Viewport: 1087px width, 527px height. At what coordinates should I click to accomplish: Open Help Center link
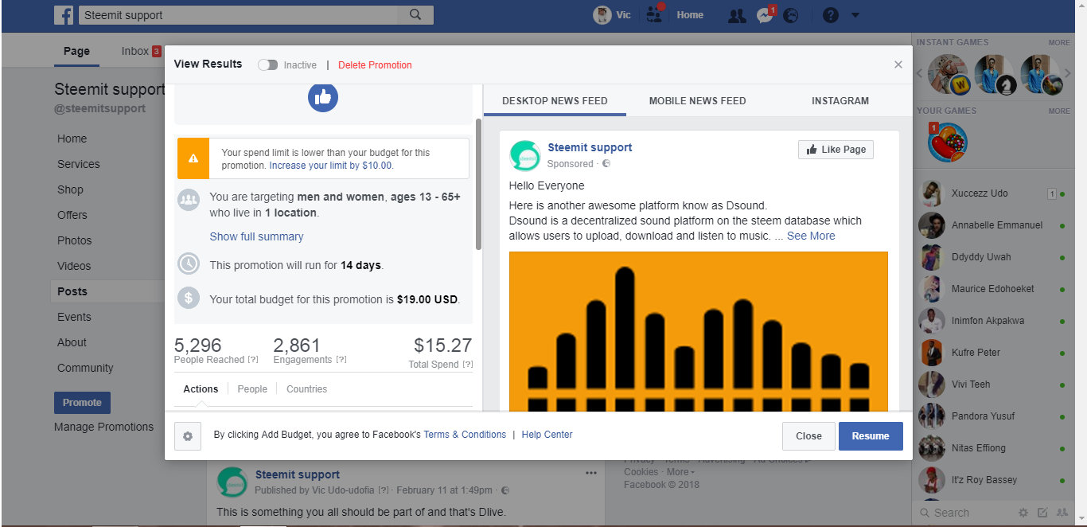click(x=547, y=435)
